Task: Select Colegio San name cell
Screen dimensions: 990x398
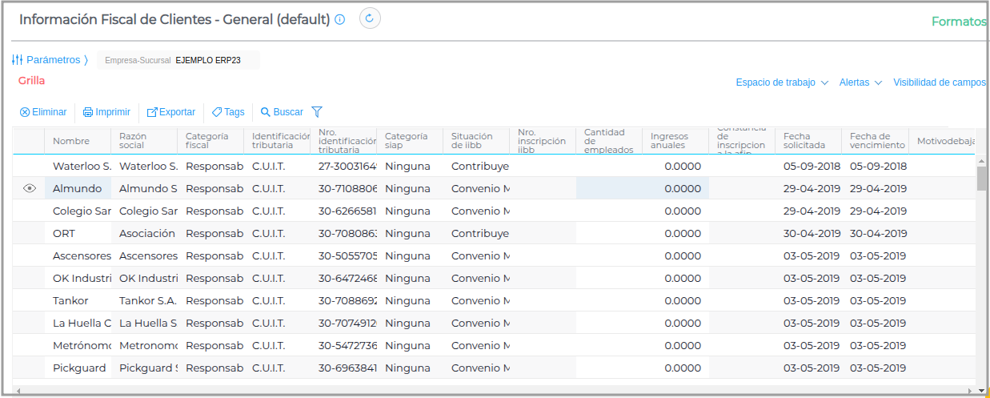Action: point(78,211)
